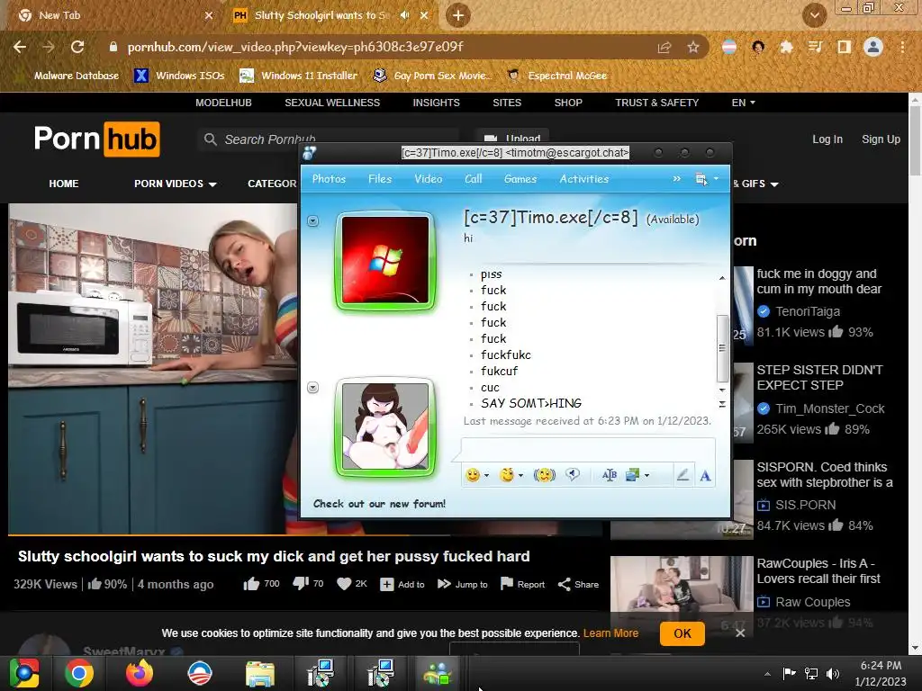Open the messenger show-menu dropdown icon
The image size is (922, 691).
click(x=706, y=179)
